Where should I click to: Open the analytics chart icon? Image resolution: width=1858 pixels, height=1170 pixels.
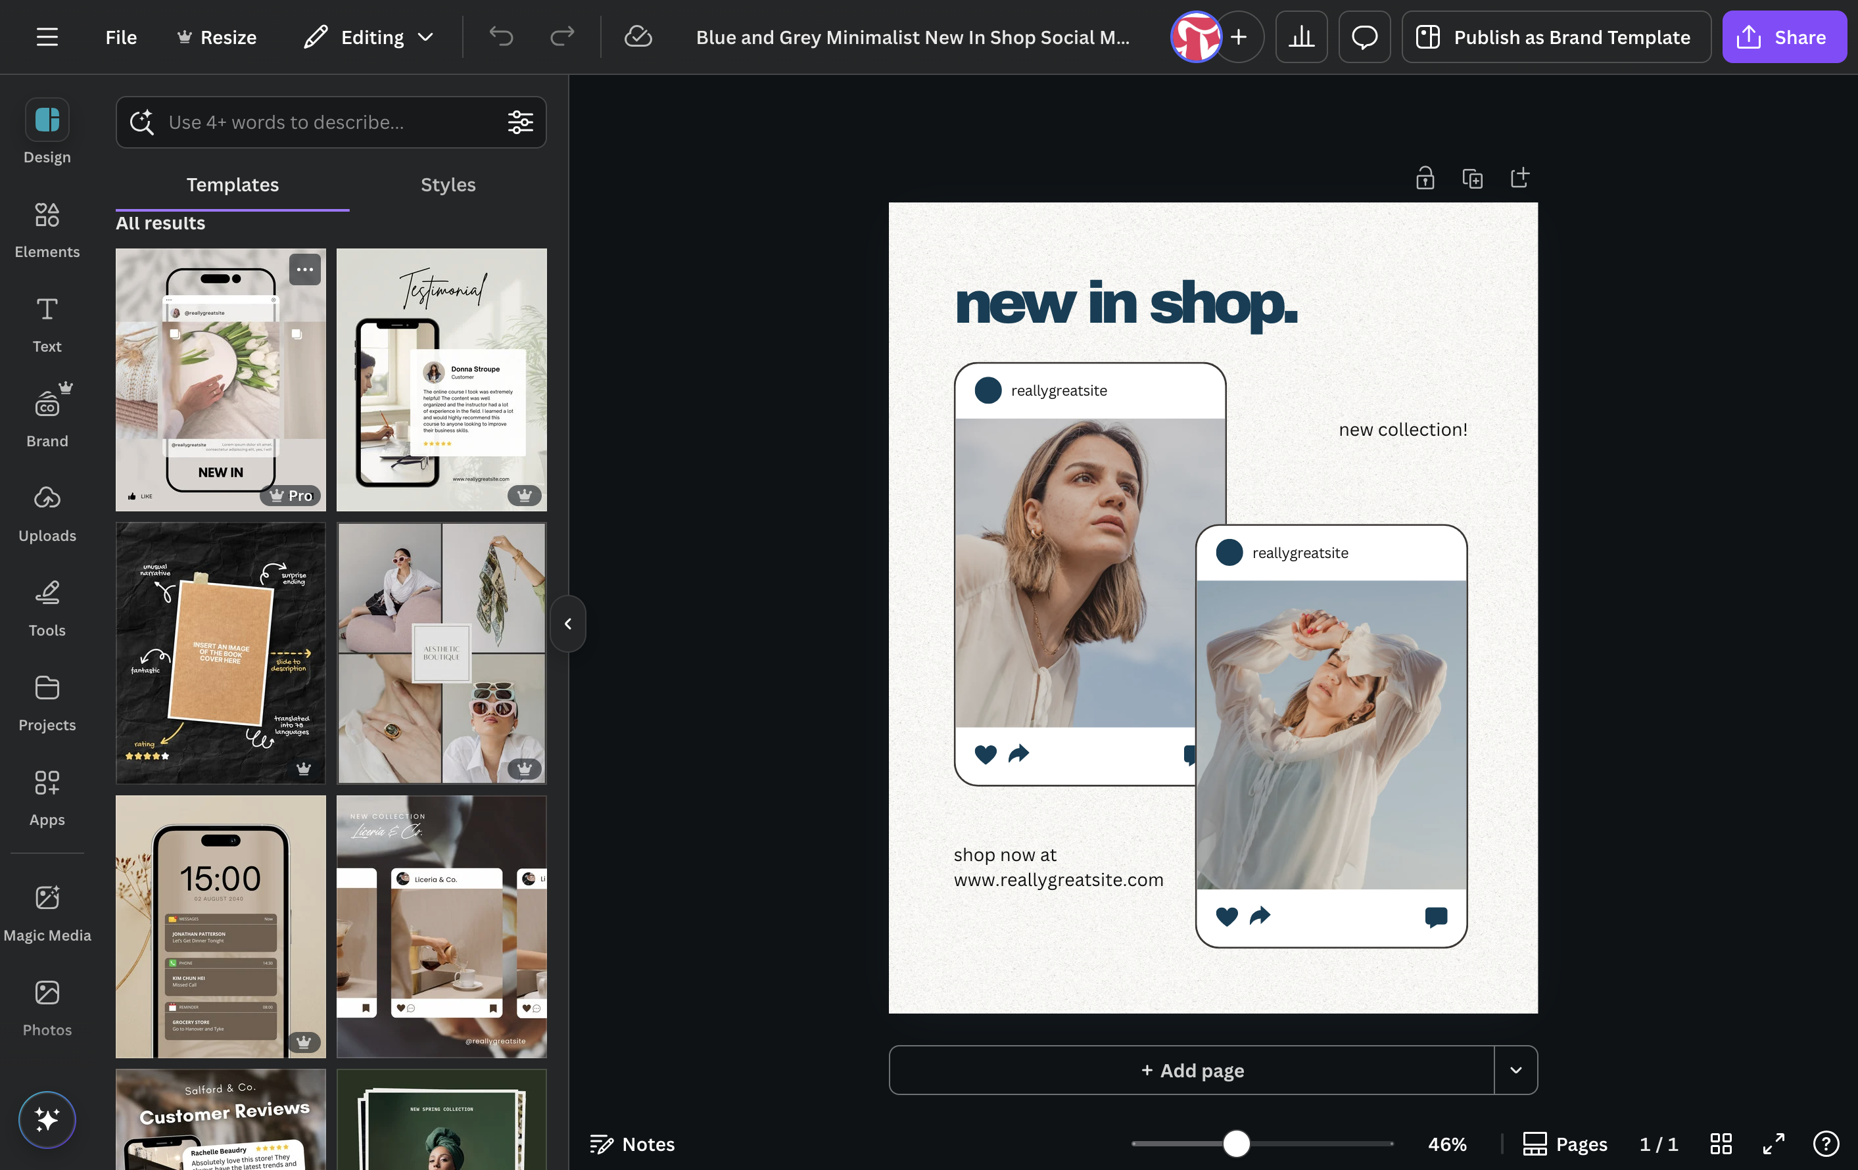(1301, 37)
